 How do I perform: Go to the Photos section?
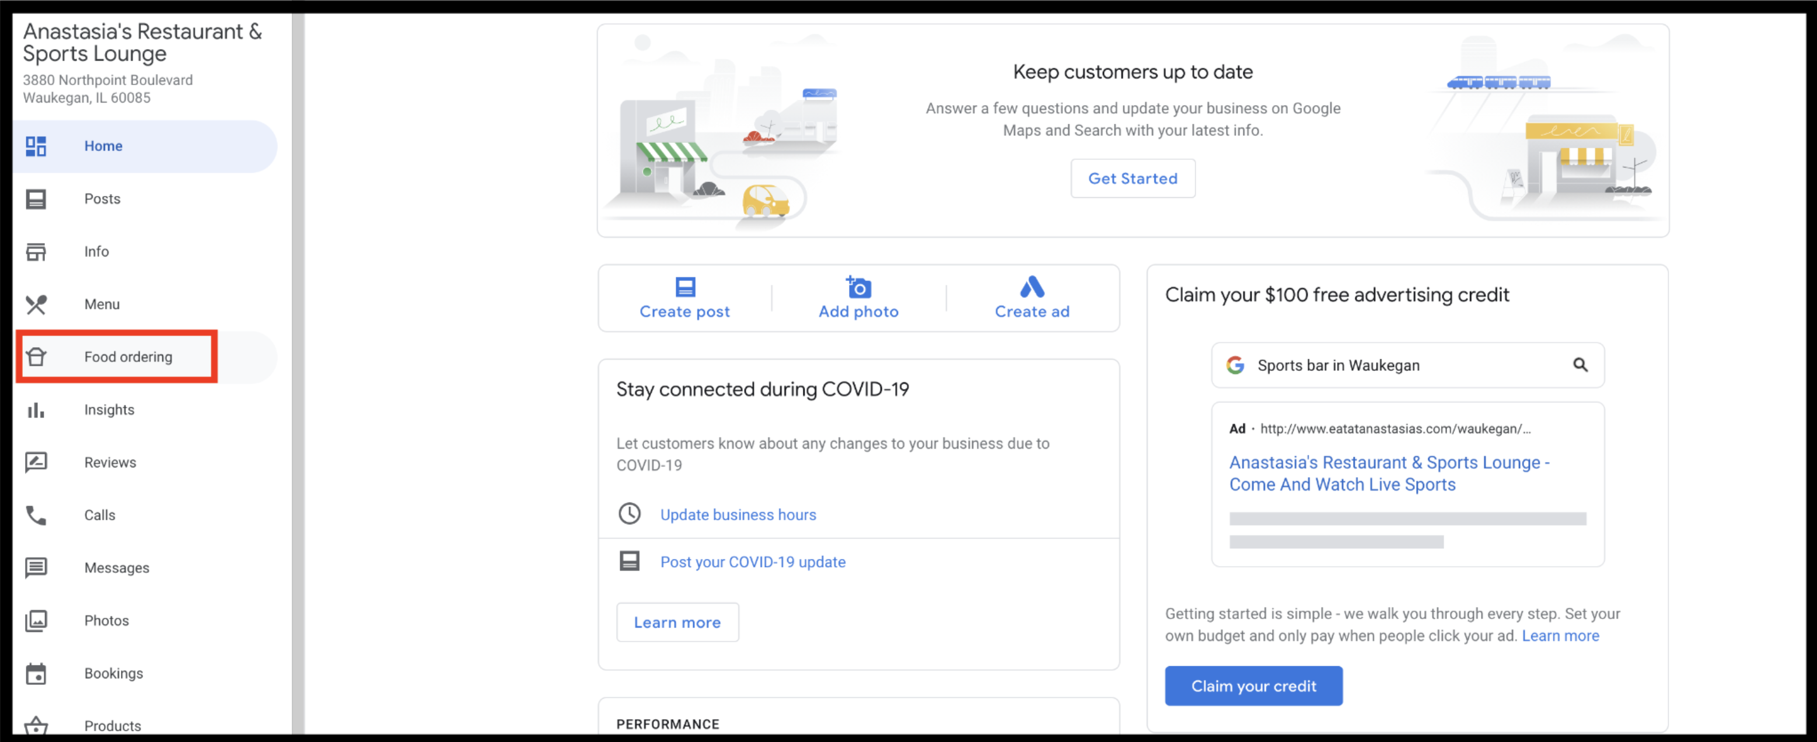pos(145,621)
